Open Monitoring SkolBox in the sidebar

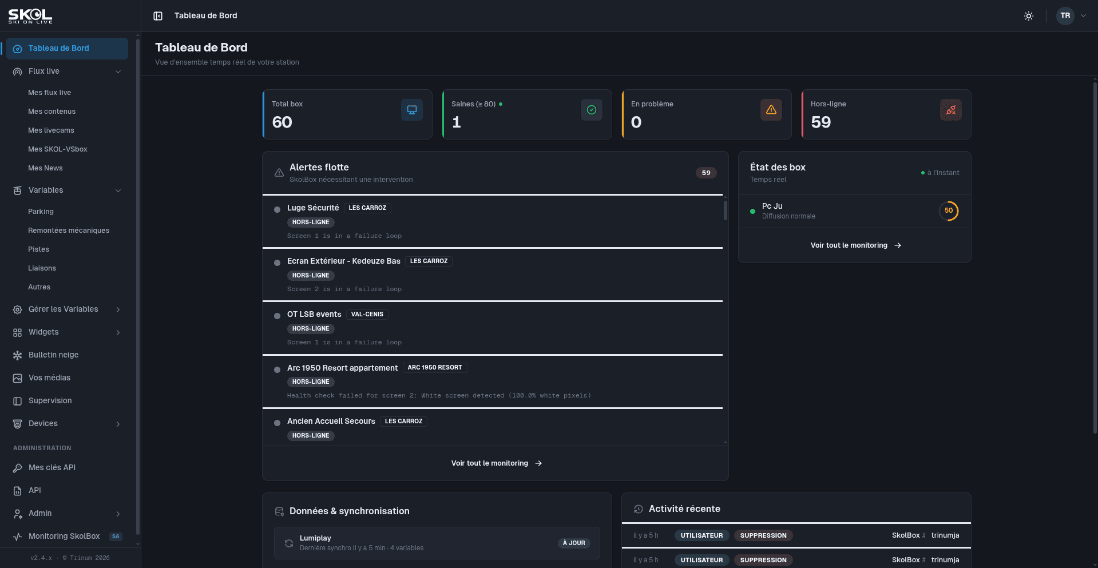67,537
